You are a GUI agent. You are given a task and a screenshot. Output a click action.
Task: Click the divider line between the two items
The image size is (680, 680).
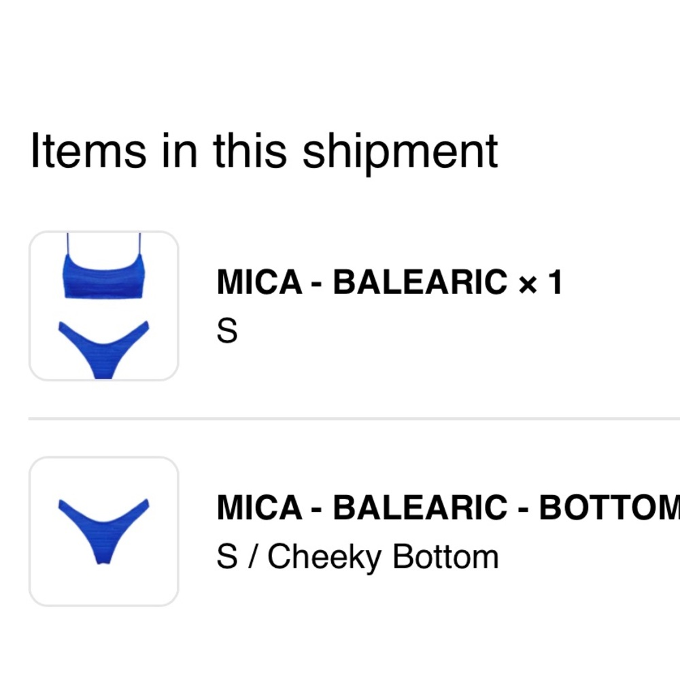(354, 419)
